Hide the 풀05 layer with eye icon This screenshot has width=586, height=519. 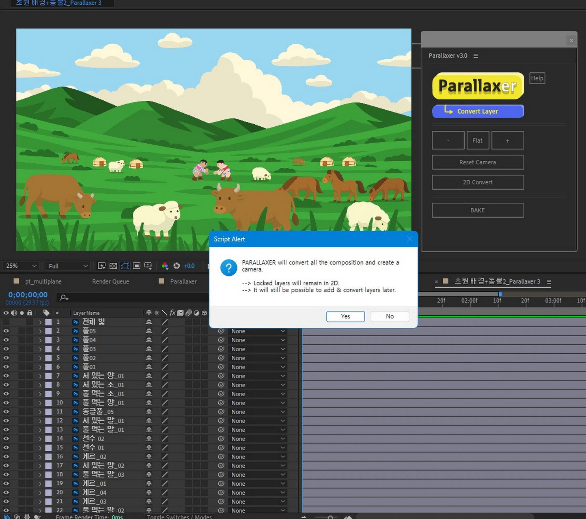pos(6,331)
